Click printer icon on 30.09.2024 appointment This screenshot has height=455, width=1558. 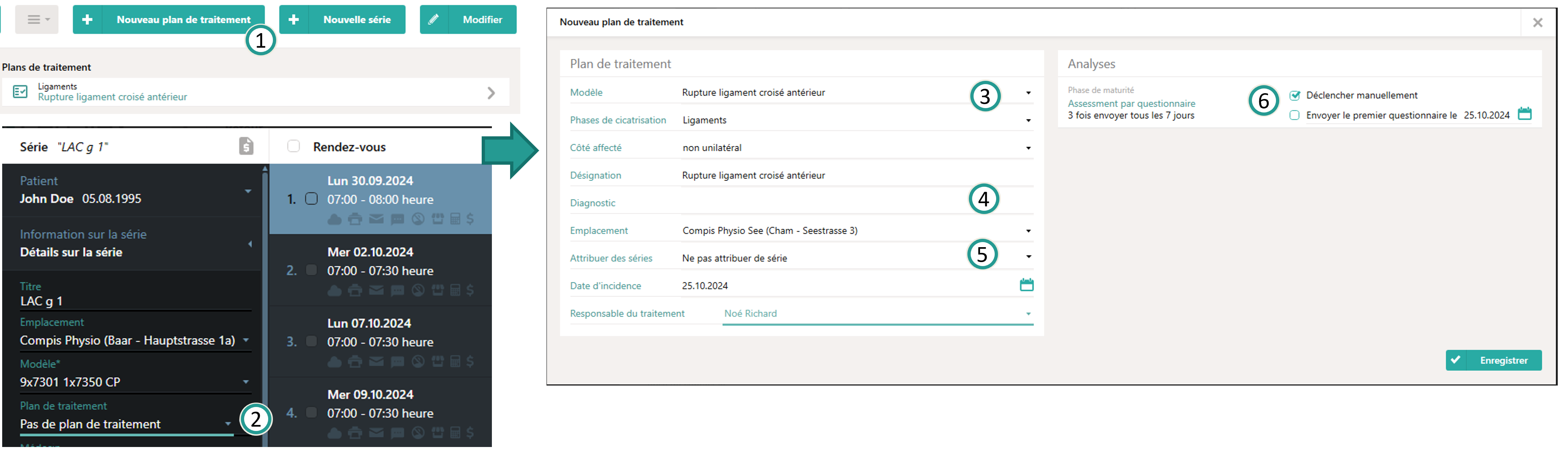click(x=356, y=219)
